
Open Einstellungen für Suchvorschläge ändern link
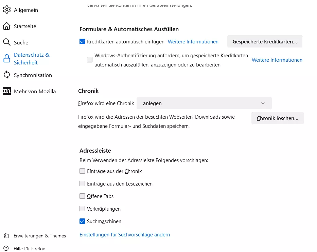[125, 235]
